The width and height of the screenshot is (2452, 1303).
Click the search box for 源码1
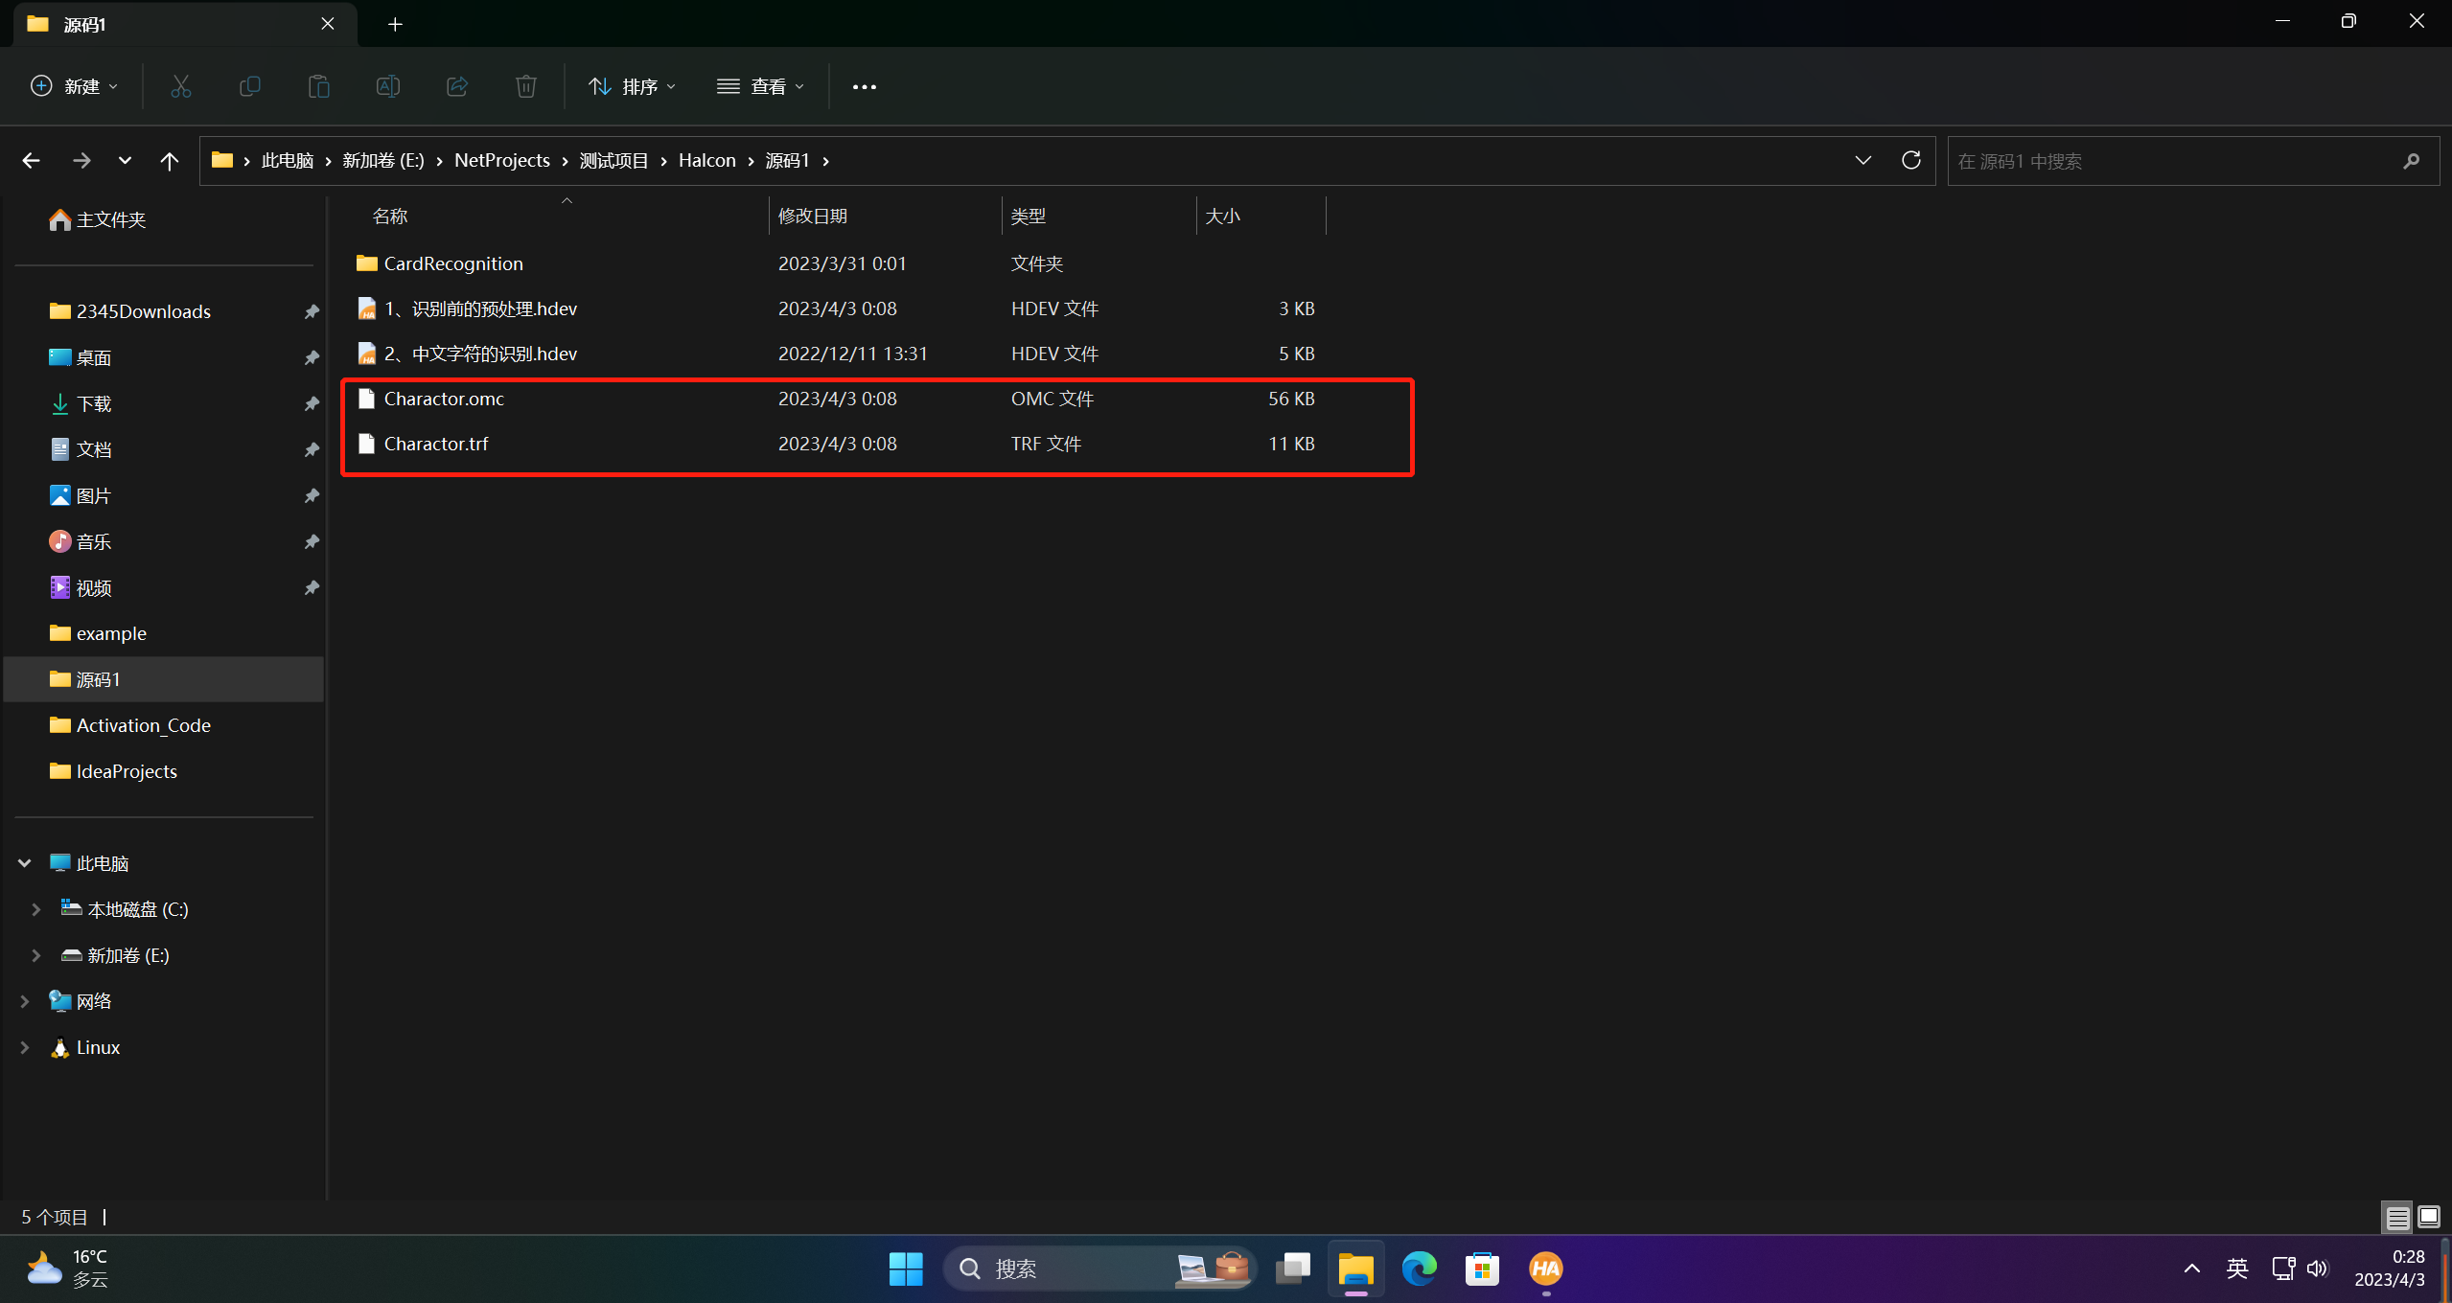(2166, 161)
